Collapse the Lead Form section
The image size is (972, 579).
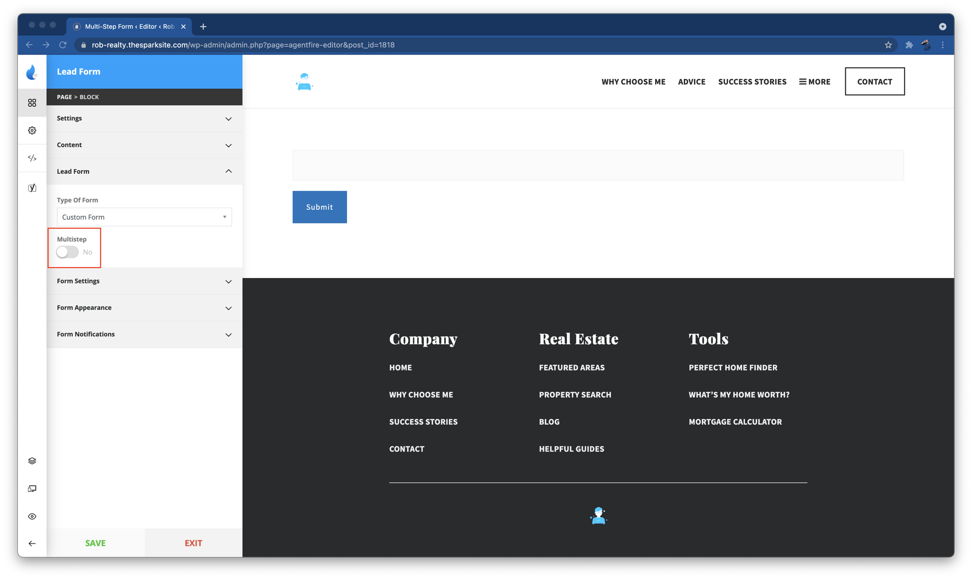point(144,171)
